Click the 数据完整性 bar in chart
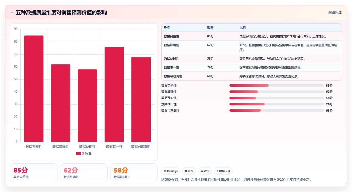 34,89
